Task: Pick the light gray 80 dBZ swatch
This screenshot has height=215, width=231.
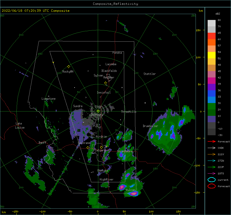Action: click(x=211, y=23)
